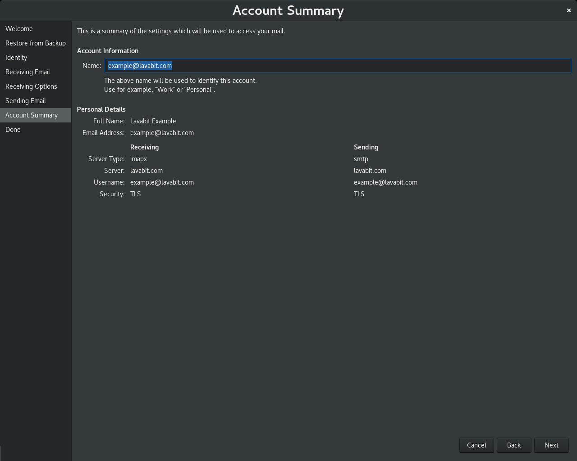Click the account Name input field
Viewport: 577px width, 461px height.
338,66
